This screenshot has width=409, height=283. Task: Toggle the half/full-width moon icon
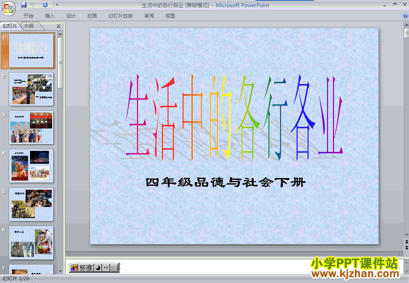click(98, 268)
